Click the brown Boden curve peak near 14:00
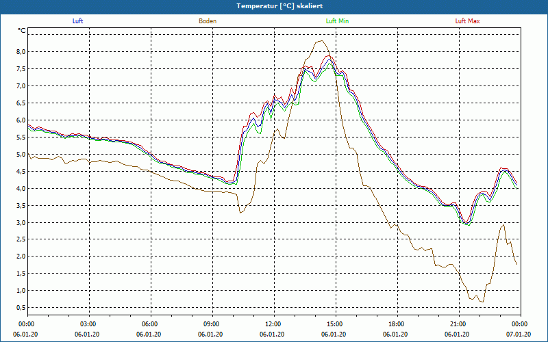 pos(321,41)
